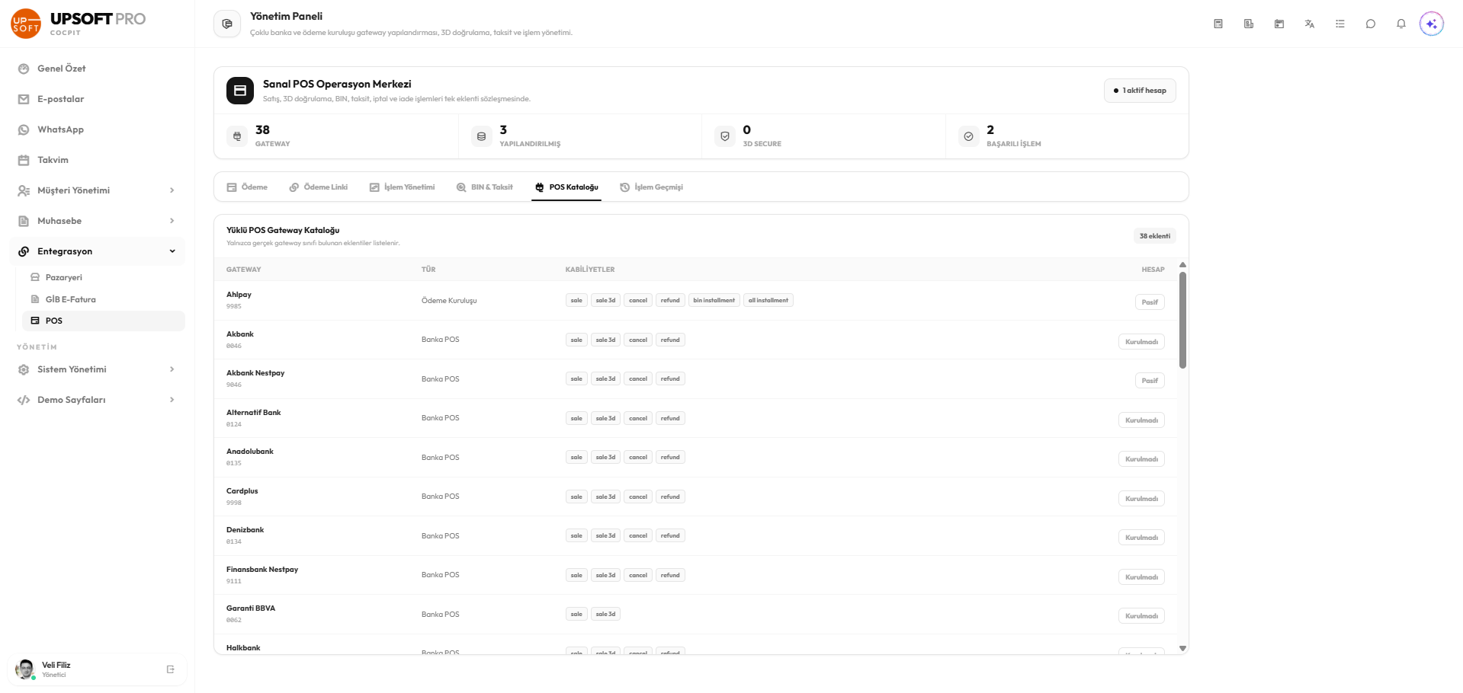Open the task list icon in the top bar
The height and width of the screenshot is (693, 1463).
point(1340,24)
